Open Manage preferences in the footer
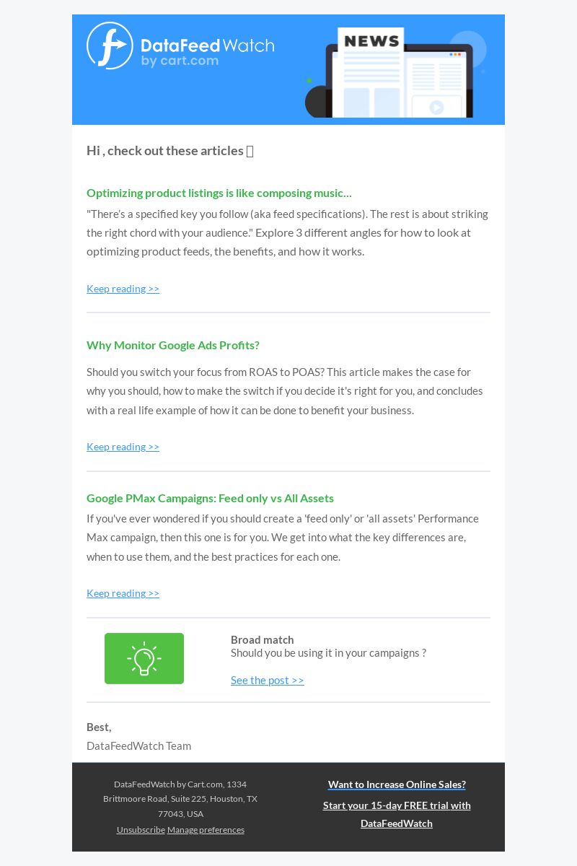This screenshot has height=866, width=577. coord(206,830)
